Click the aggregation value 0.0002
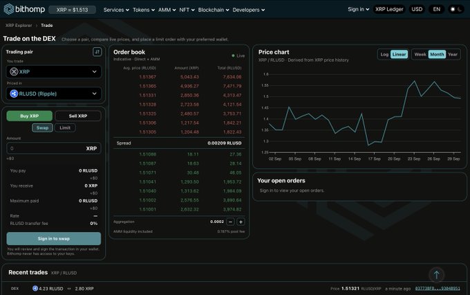The image size is (470, 295). [217, 222]
